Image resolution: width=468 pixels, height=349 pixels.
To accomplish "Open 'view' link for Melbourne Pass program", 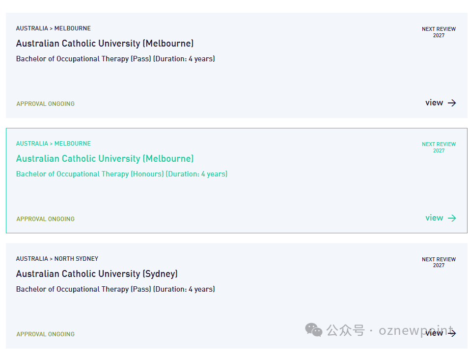I will pos(434,103).
